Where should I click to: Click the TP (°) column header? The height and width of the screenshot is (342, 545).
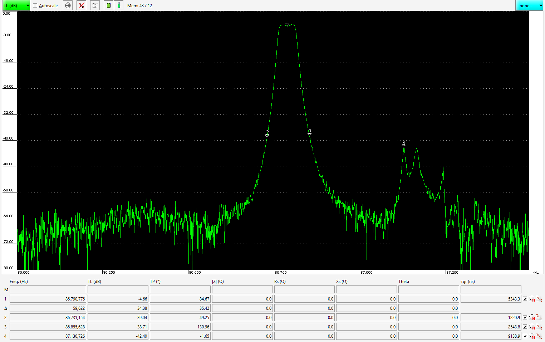point(155,282)
